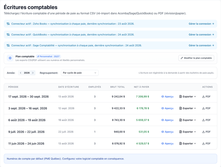Click net pay 531,05 $
Image resolution: width=221 pixels, height=167 pixels.
click(x=144, y=132)
